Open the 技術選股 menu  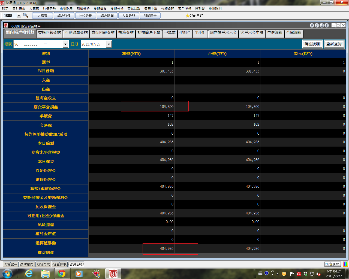(x=100, y=9)
